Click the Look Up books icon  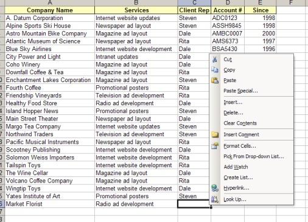[x=215, y=199]
